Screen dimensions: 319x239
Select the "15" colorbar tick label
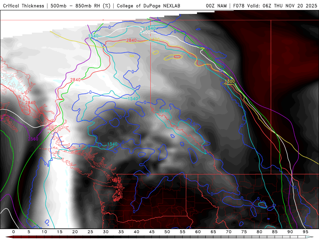pyautogui.click(x=59, y=232)
